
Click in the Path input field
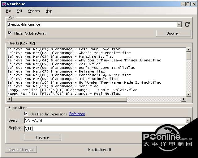(92, 24)
